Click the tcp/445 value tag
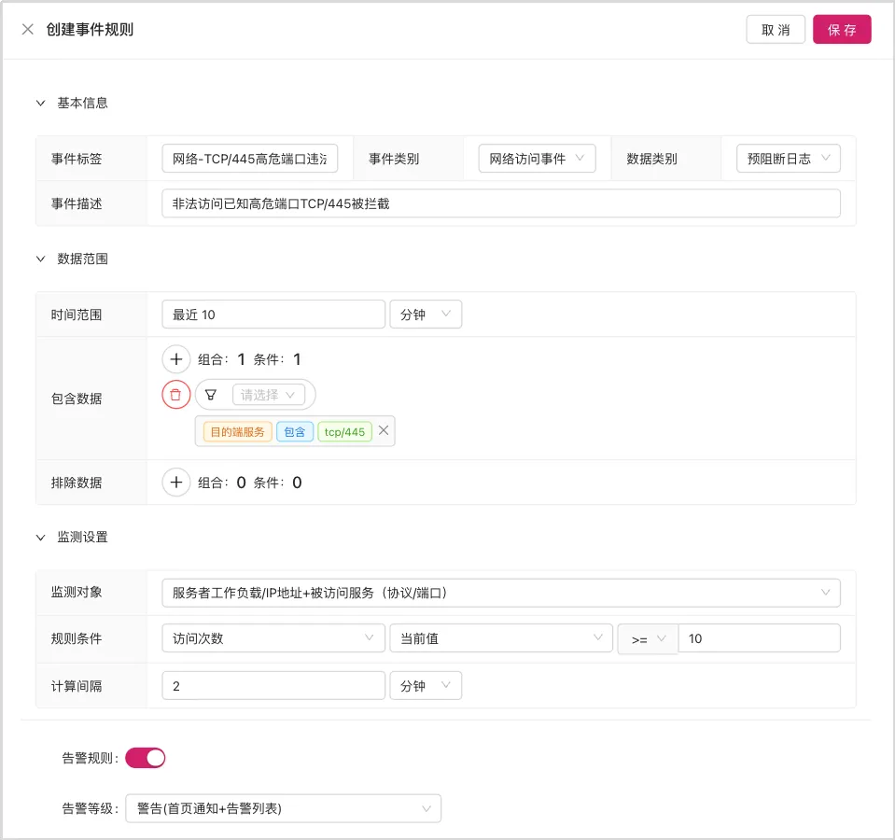895x840 pixels. pyautogui.click(x=344, y=432)
